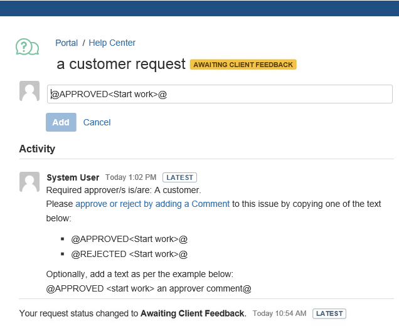Click the System User avatar in Activity
The image size is (399, 326).
coord(29,182)
